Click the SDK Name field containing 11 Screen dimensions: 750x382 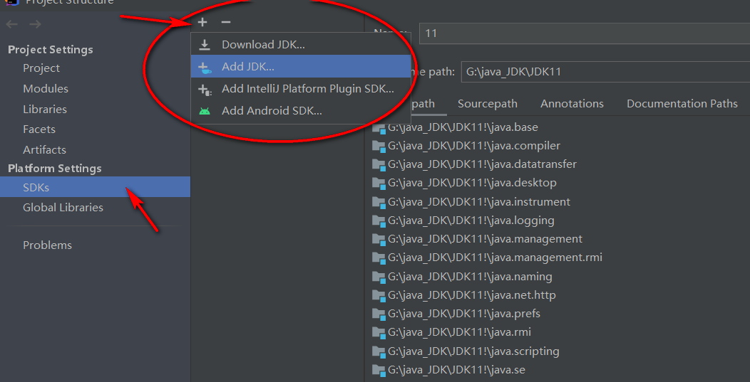click(x=584, y=34)
